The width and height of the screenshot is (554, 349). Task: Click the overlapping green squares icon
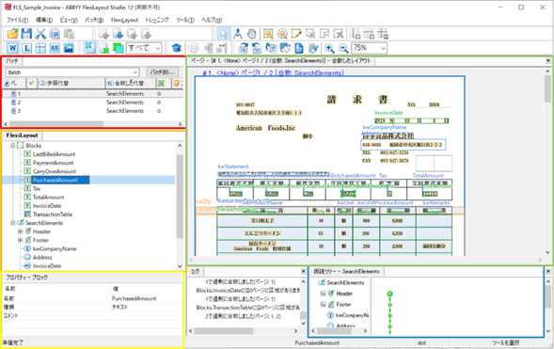[118, 48]
